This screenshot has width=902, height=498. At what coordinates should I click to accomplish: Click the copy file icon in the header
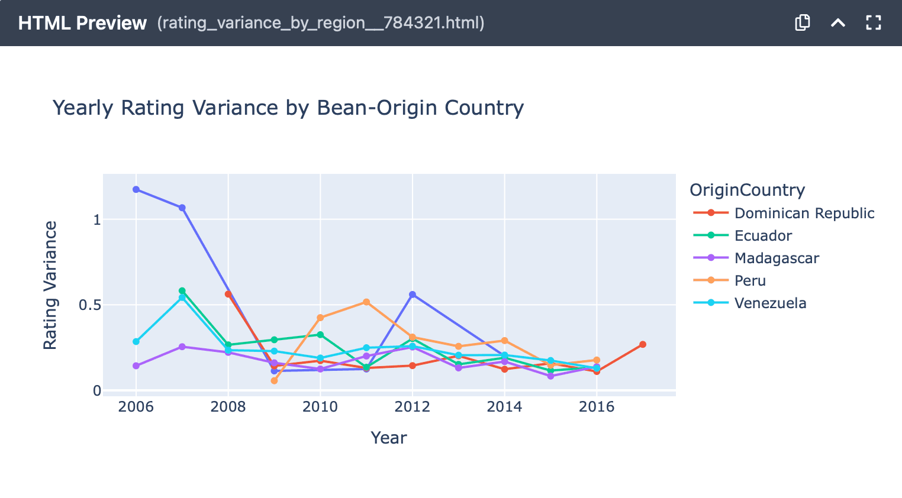click(x=802, y=22)
